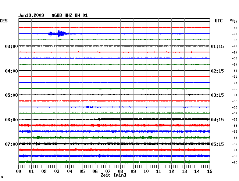The width and height of the screenshot is (239, 181).
Task: Click the DC value -55
Action: pos(235,101)
